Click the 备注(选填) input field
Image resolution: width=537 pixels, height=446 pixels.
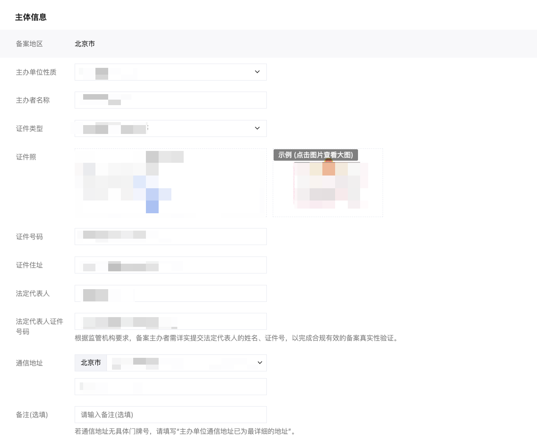tap(171, 415)
